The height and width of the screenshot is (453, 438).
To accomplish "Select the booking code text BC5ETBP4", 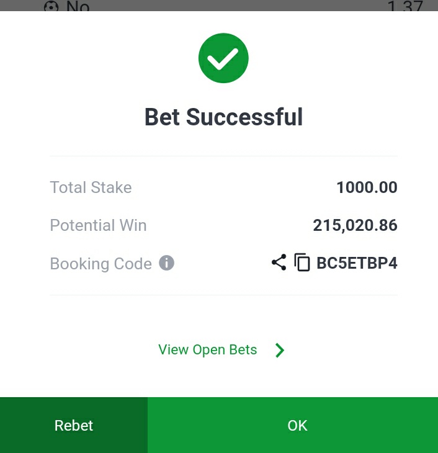I will pyautogui.click(x=357, y=263).
